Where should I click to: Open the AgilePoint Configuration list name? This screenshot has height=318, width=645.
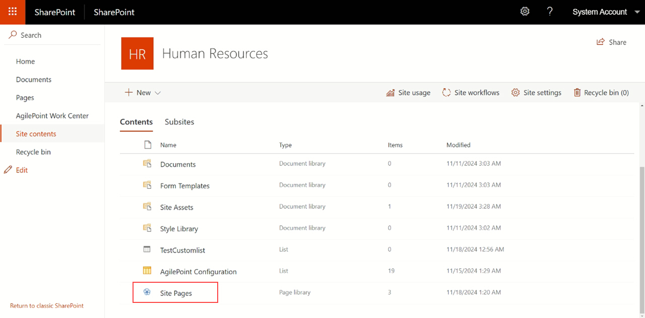[x=198, y=272]
